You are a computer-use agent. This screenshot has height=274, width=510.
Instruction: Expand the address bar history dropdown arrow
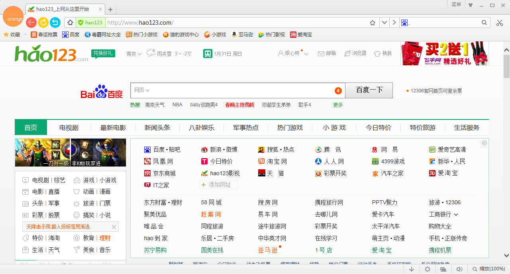(x=384, y=23)
